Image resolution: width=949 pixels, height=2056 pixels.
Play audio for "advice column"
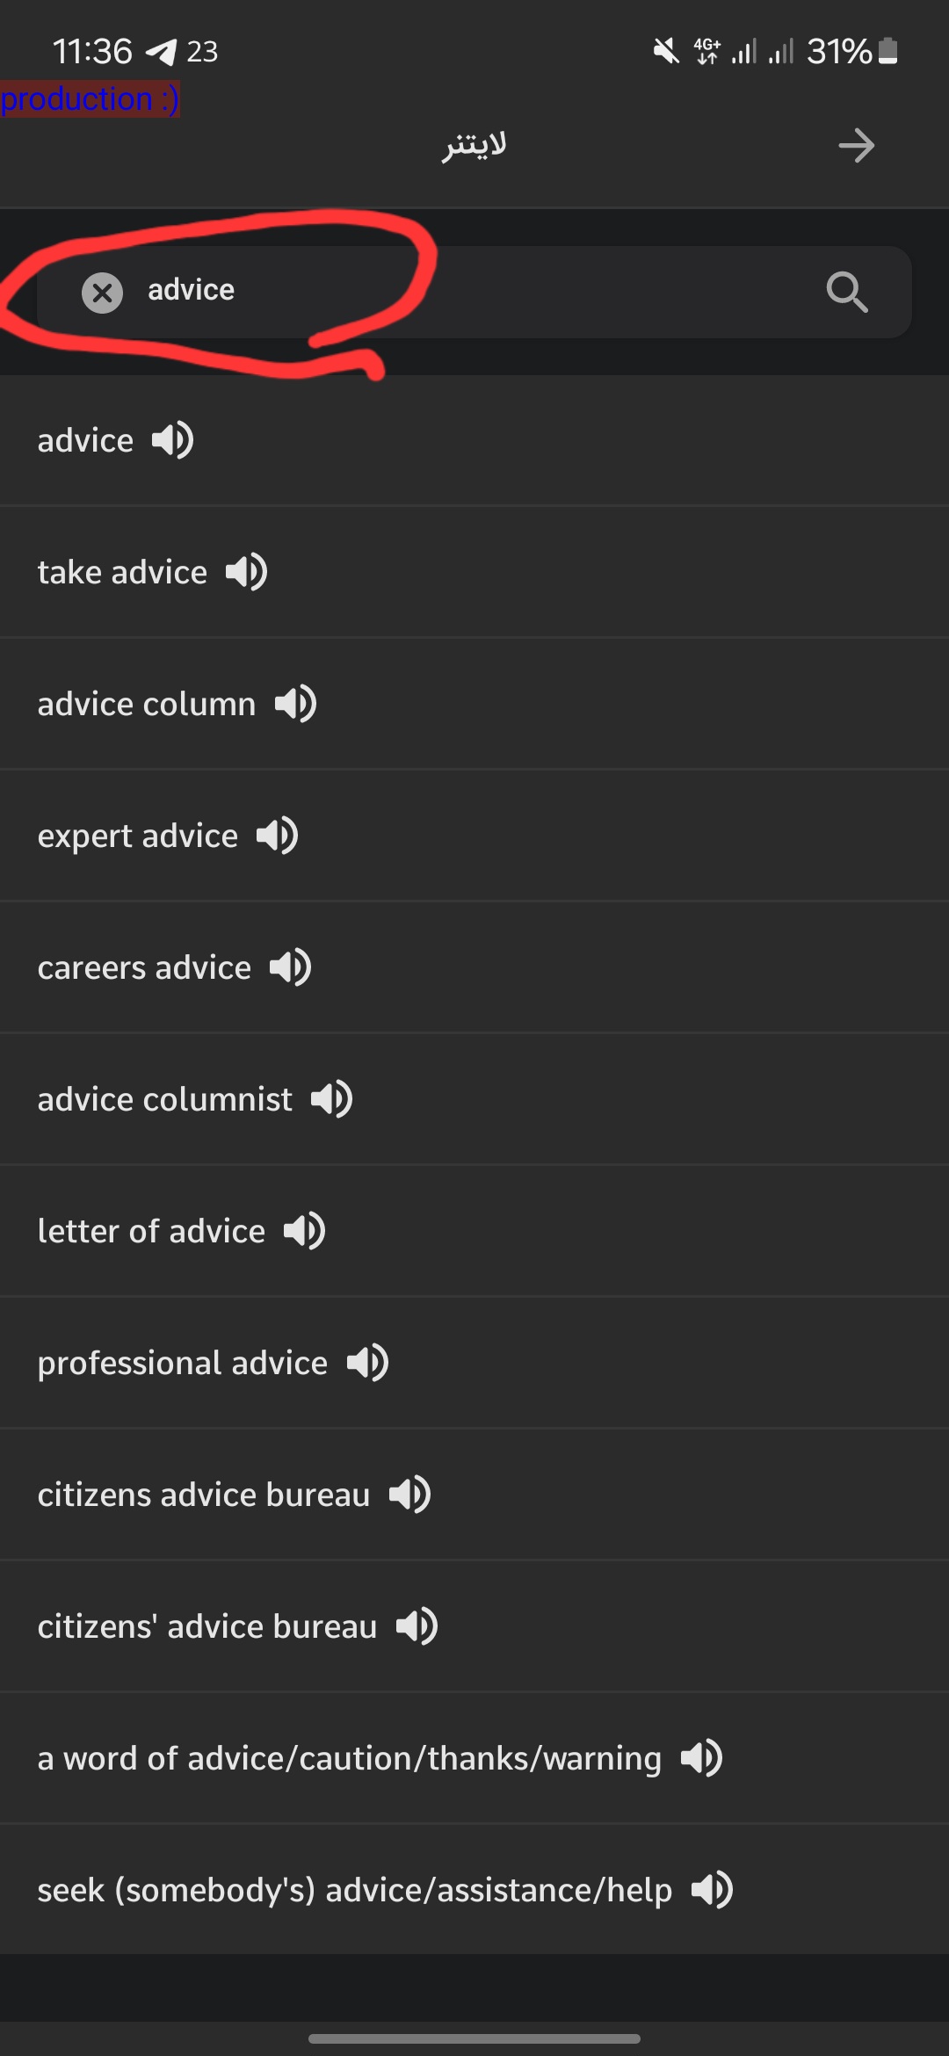pyautogui.click(x=296, y=704)
